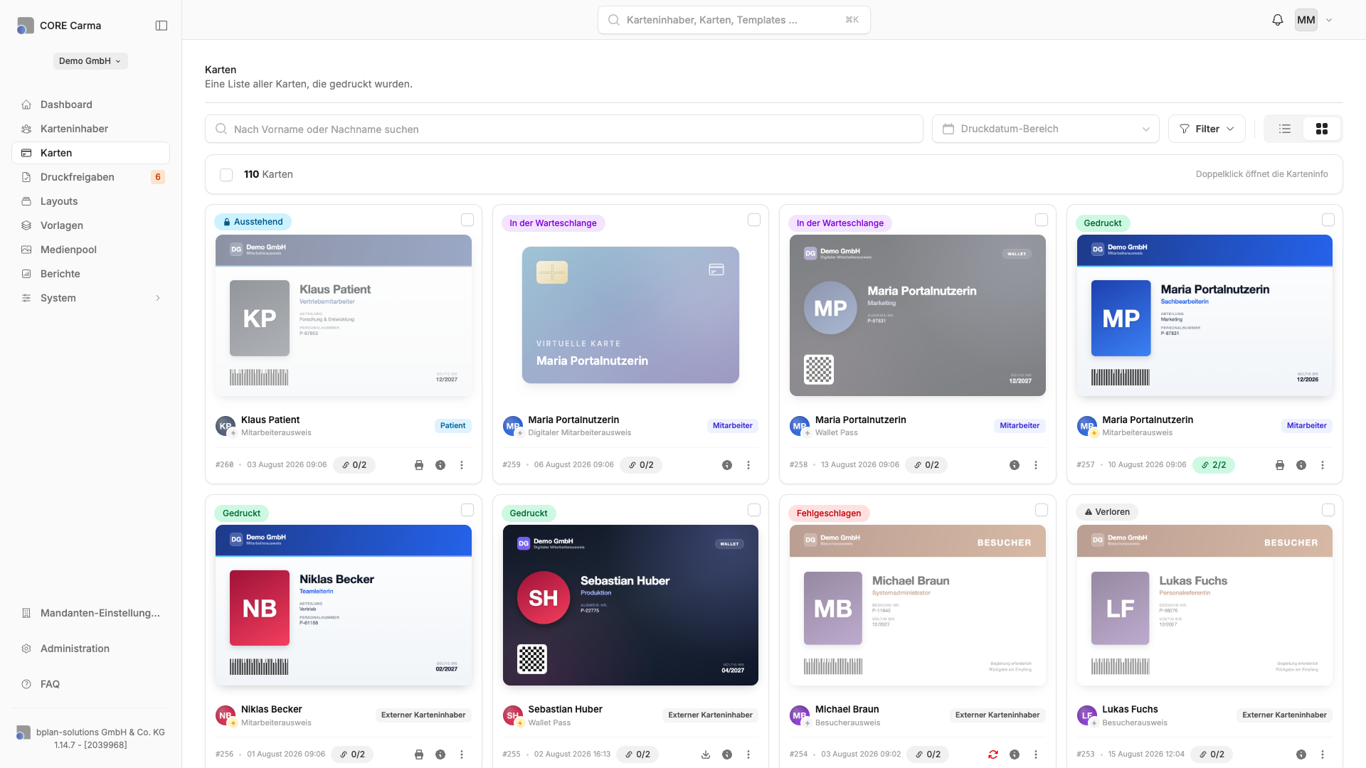Switch to grid view
Viewport: 1366px width, 768px height.
[1322, 129]
